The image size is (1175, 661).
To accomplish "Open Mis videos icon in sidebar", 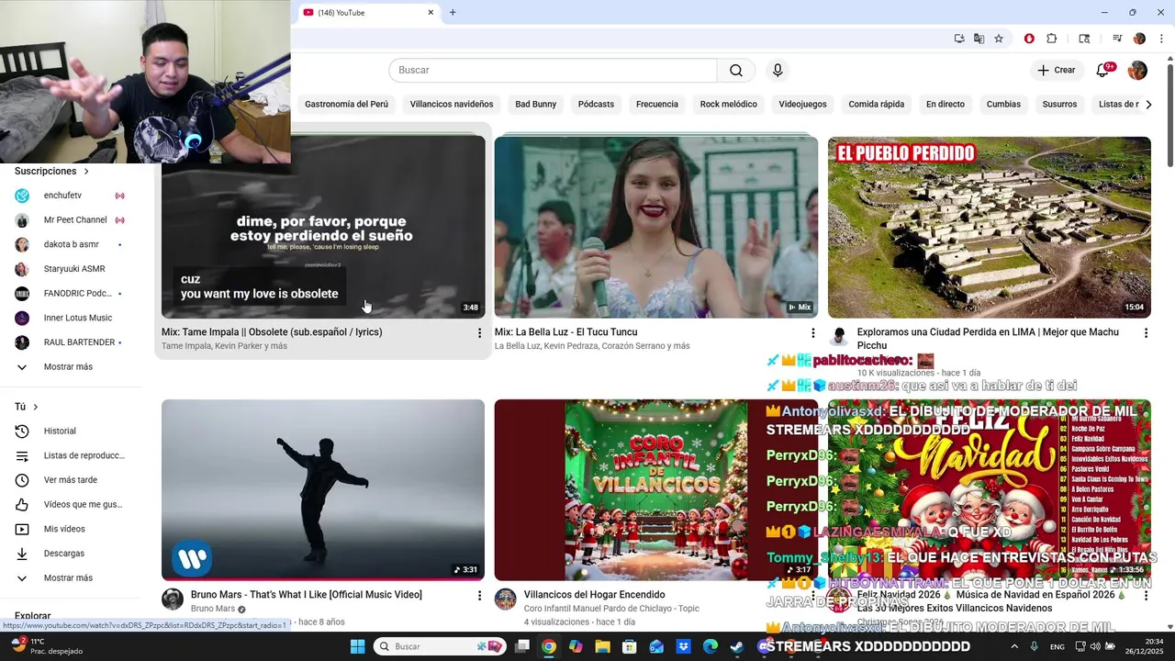I will pos(22,529).
